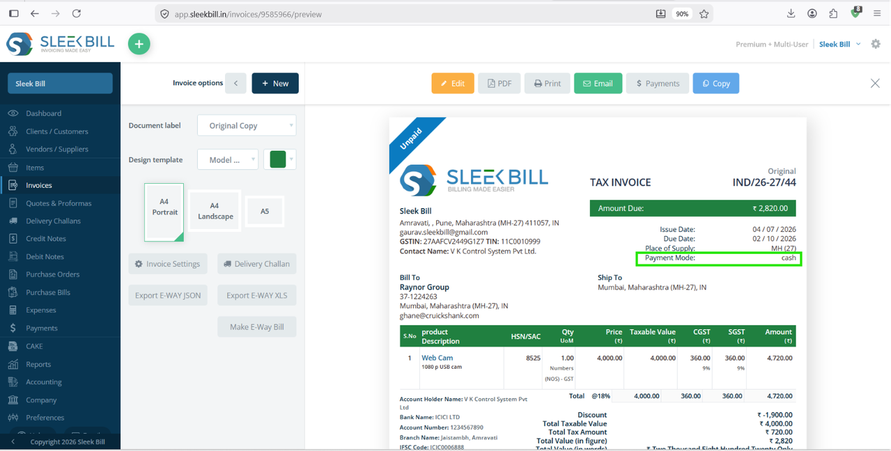
Task: Go to Dashboard in the sidebar
Action: pos(60,113)
